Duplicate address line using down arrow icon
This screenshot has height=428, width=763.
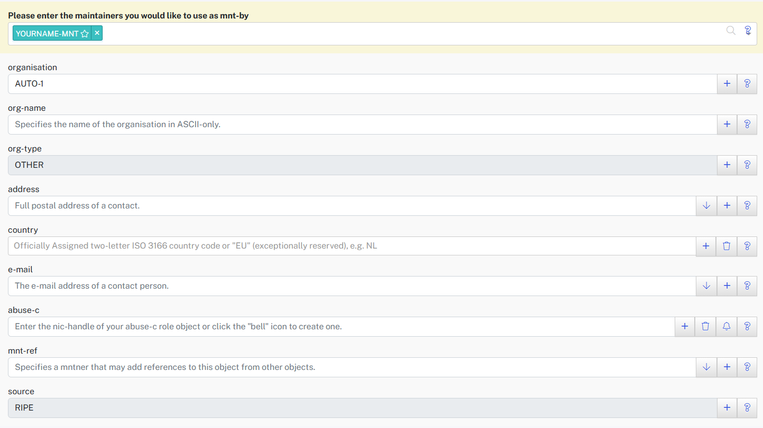point(706,206)
